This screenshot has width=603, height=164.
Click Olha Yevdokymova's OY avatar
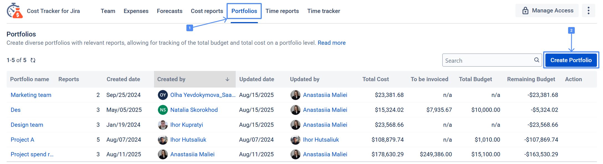click(x=163, y=95)
